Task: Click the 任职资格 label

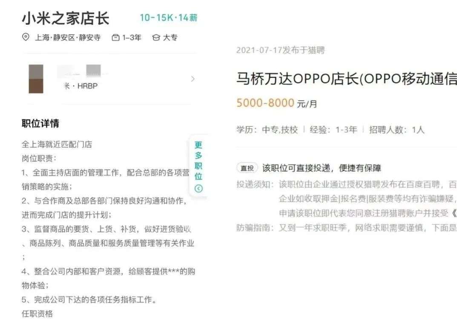Action: pos(37,314)
